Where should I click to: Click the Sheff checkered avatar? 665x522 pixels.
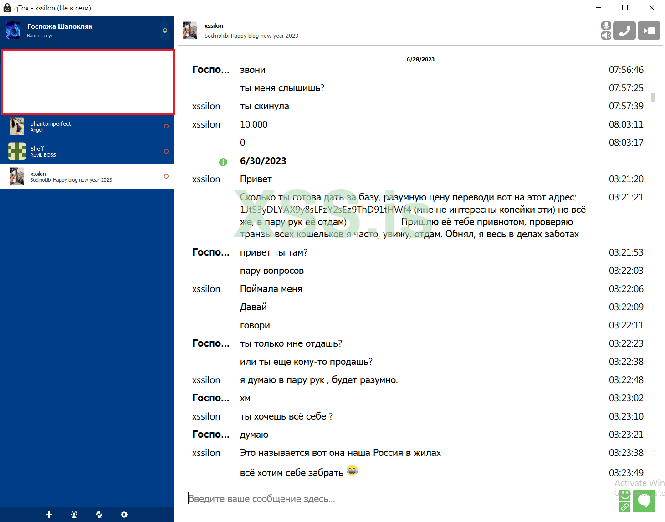point(17,151)
